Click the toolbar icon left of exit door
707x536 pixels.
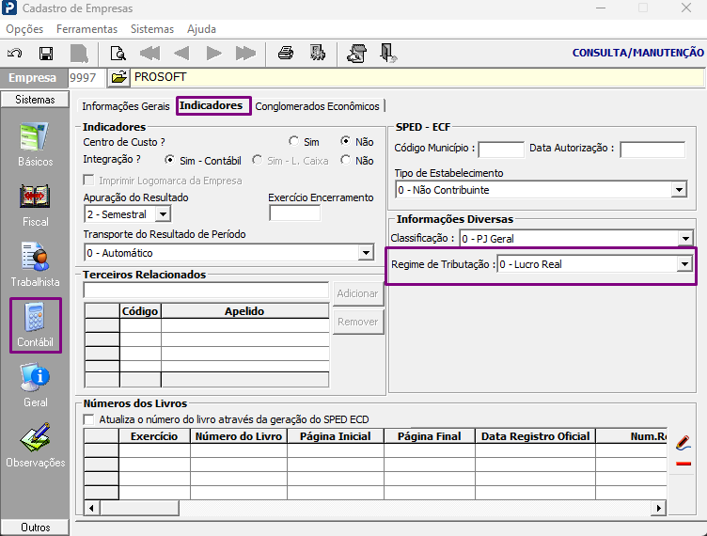[x=356, y=54]
